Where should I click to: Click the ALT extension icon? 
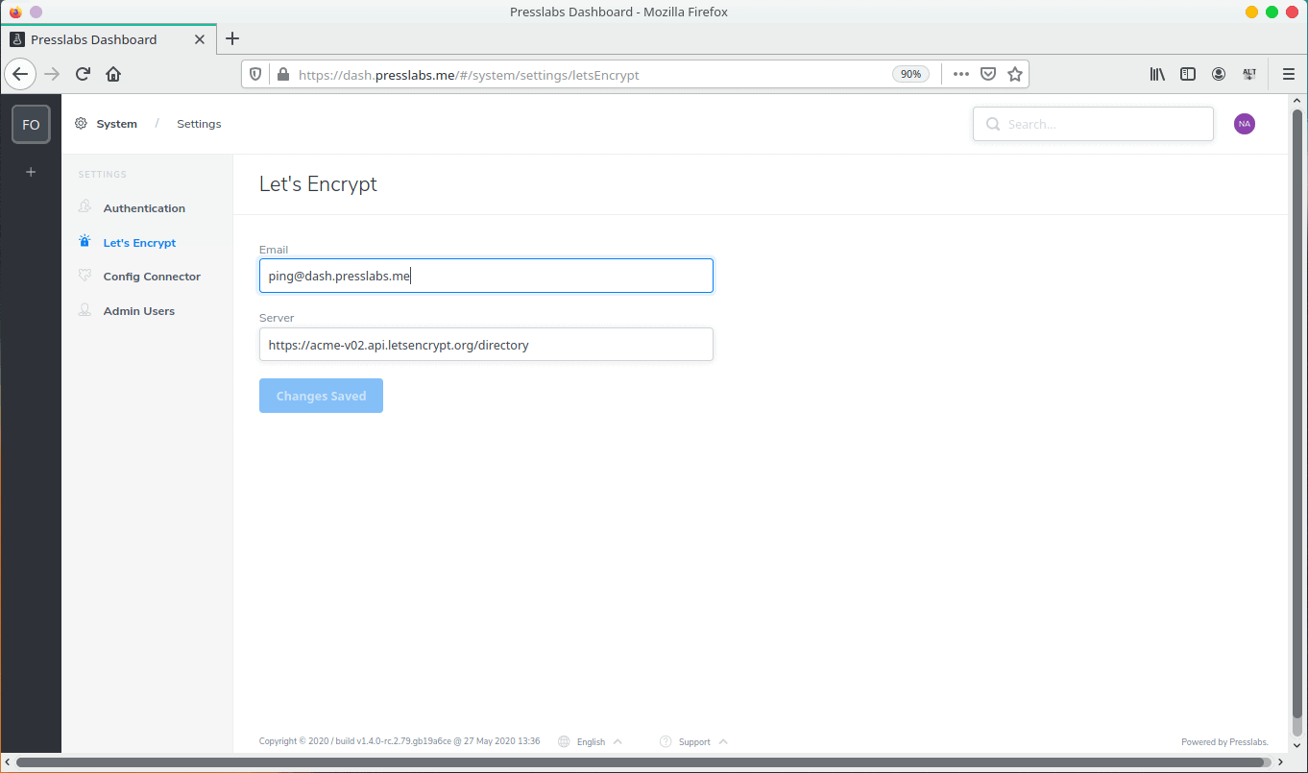coord(1249,74)
